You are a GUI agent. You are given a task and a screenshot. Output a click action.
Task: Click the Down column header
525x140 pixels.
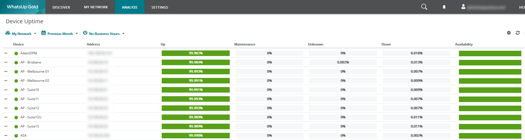[x=386, y=44]
